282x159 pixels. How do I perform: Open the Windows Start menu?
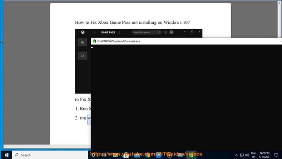(7, 155)
